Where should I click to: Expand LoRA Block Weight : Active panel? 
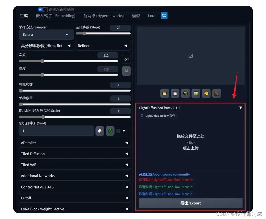(x=75, y=209)
